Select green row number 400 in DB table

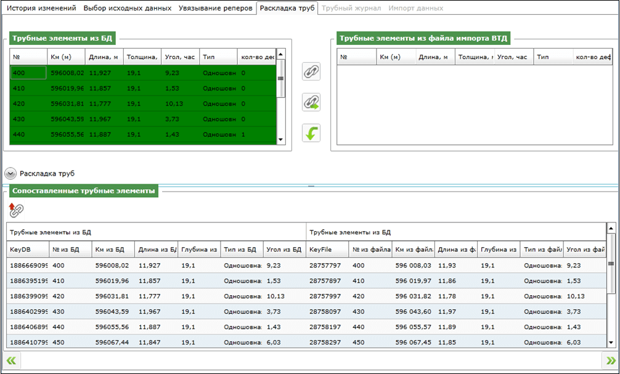pyautogui.click(x=143, y=73)
